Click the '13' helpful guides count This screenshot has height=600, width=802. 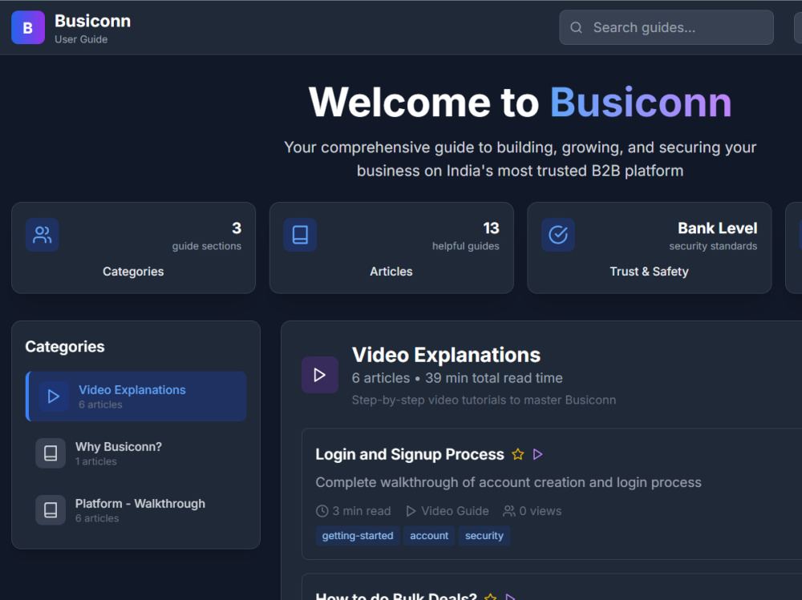point(491,228)
